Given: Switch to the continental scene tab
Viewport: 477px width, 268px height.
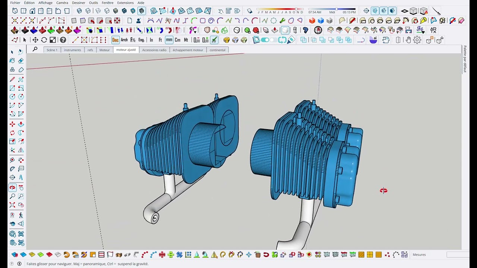Looking at the screenshot, I should coord(217,50).
